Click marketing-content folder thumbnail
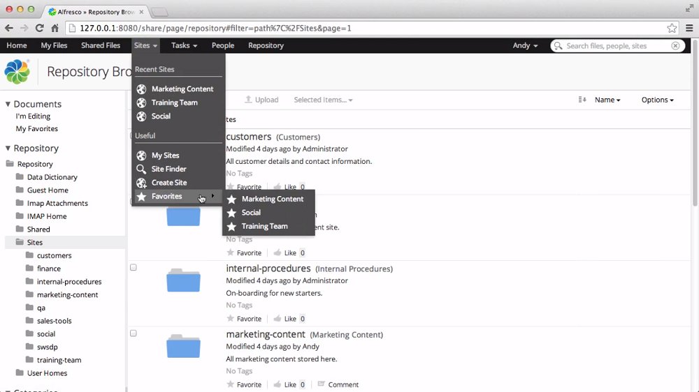The height and width of the screenshot is (392, 699). 183,346
